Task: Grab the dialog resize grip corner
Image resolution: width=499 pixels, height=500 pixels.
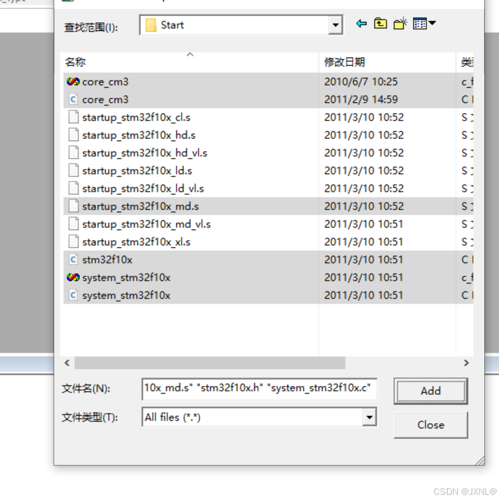Action: (x=479, y=461)
